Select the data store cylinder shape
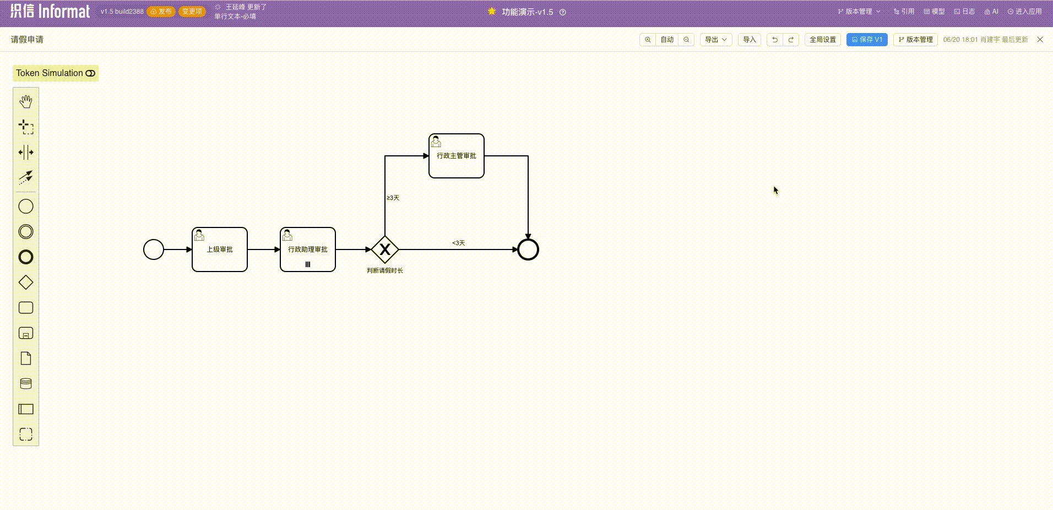1053x510 pixels. coord(25,383)
